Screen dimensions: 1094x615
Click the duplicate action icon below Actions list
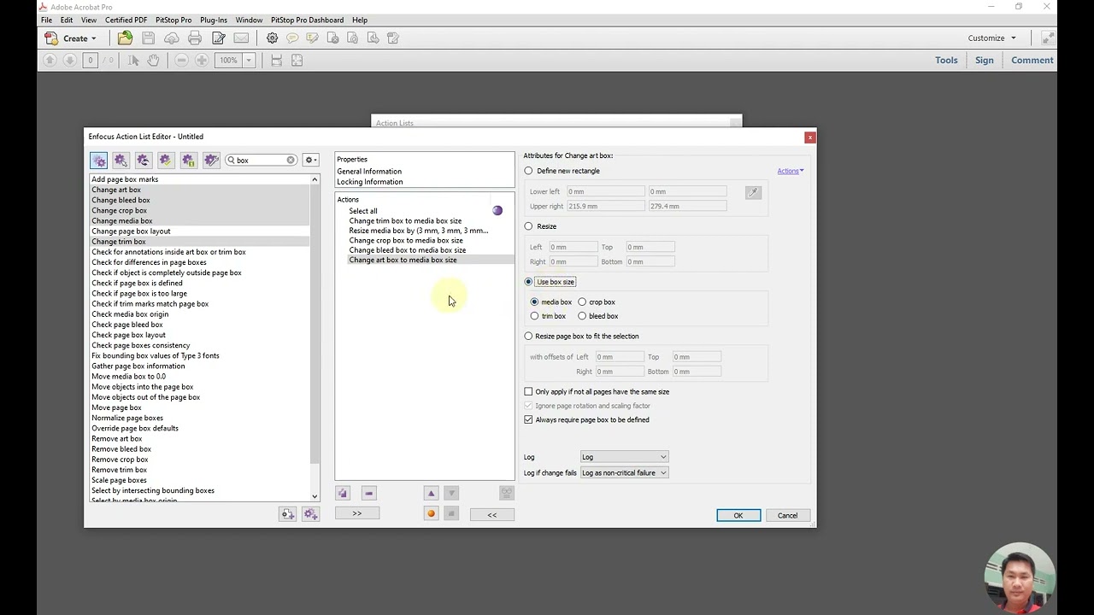pos(343,493)
